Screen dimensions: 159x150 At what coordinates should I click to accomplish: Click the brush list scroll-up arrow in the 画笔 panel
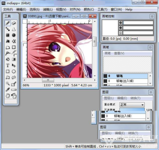coord(150,76)
